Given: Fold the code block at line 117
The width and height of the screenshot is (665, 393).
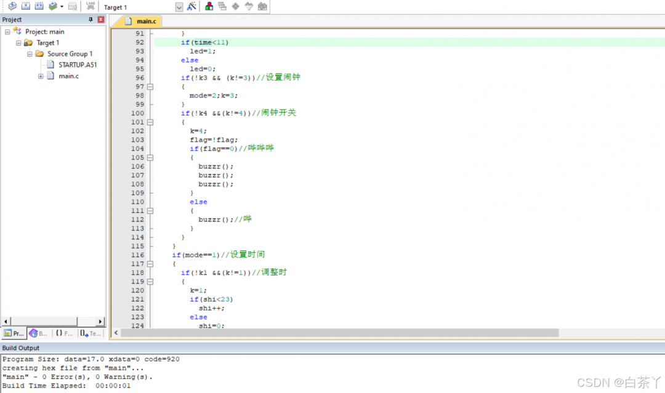Looking at the screenshot, I should [150, 264].
